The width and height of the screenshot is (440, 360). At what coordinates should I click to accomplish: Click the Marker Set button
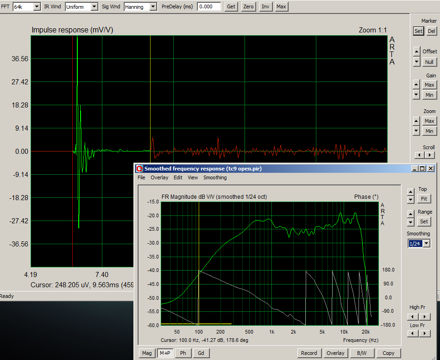coord(418,31)
